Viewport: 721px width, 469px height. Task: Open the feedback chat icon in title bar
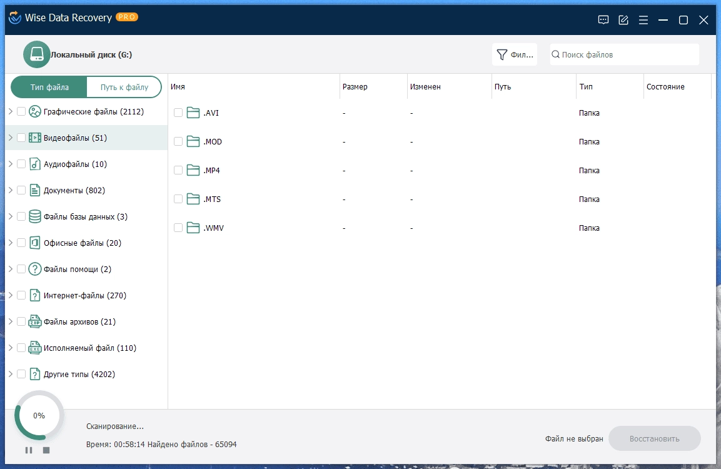coord(603,20)
